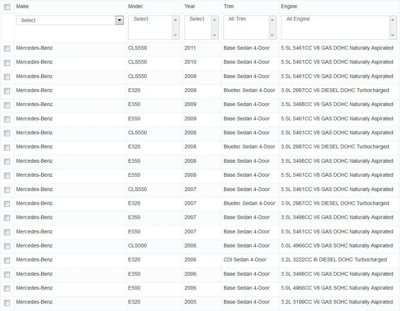Toggle the select-all checkbox in header row
This screenshot has height=311, width=400.
[7, 7]
